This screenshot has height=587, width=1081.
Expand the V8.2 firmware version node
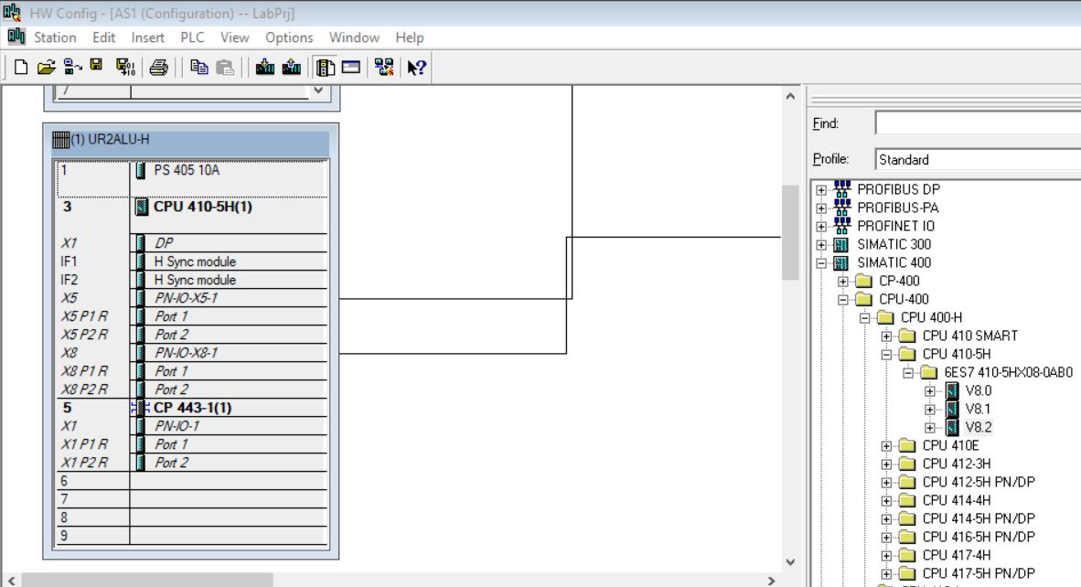coord(930,428)
